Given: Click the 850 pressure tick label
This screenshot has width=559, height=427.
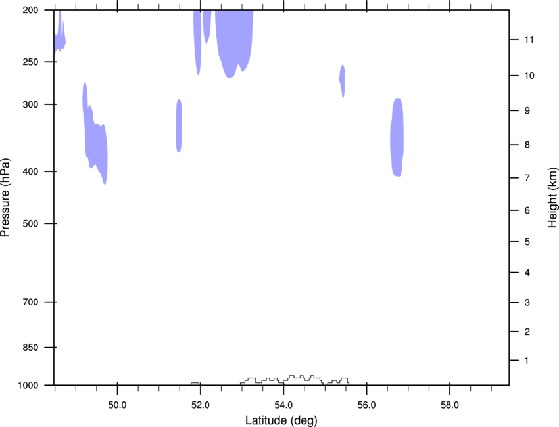Looking at the screenshot, I should pos(30,348).
